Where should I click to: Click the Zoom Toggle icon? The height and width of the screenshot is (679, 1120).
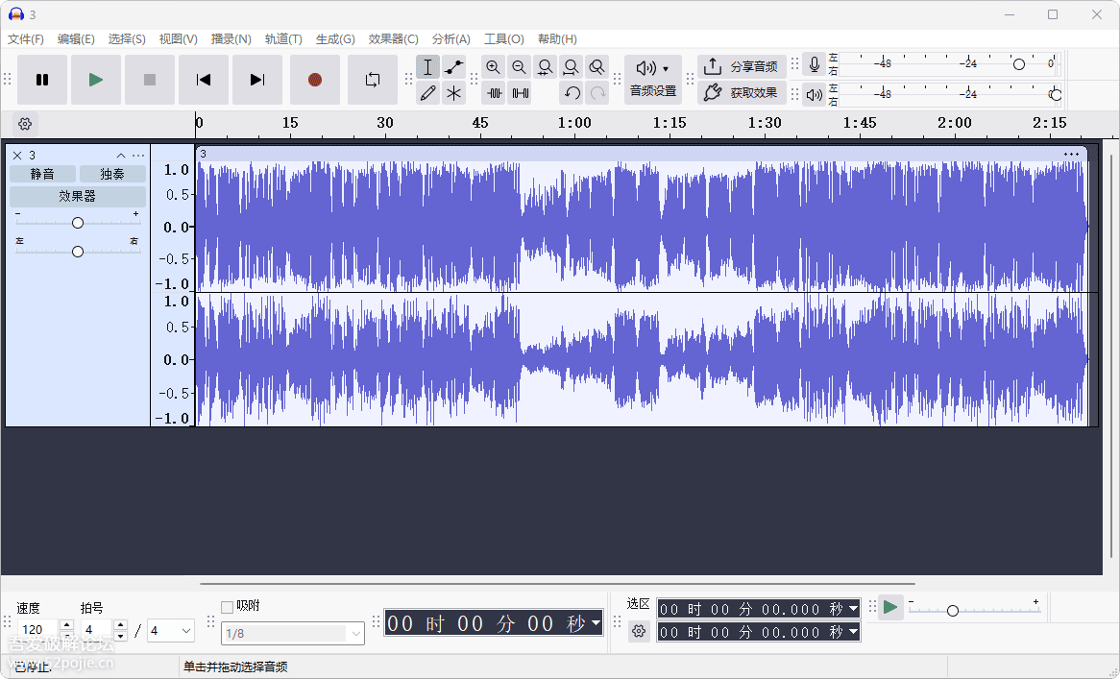(x=597, y=67)
